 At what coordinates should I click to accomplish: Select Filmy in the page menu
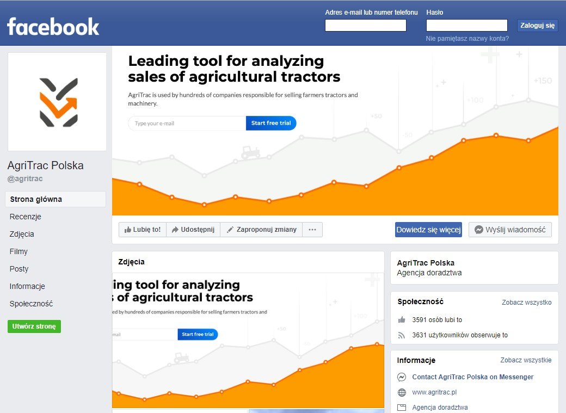19,251
